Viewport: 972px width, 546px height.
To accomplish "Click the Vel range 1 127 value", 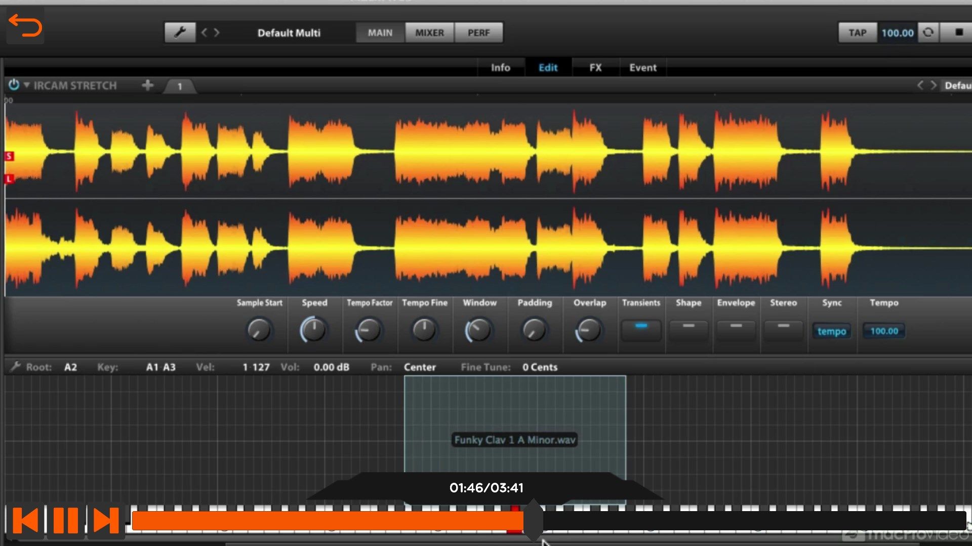I will click(x=256, y=367).
